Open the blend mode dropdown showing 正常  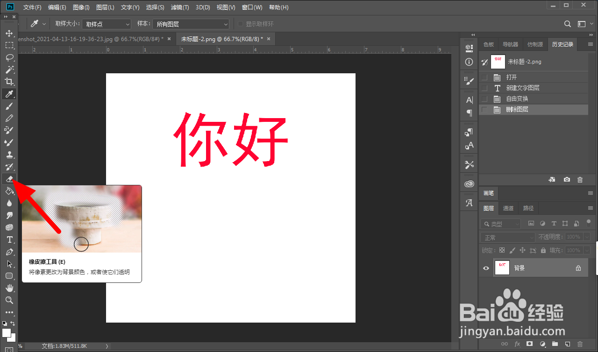pyautogui.click(x=507, y=237)
